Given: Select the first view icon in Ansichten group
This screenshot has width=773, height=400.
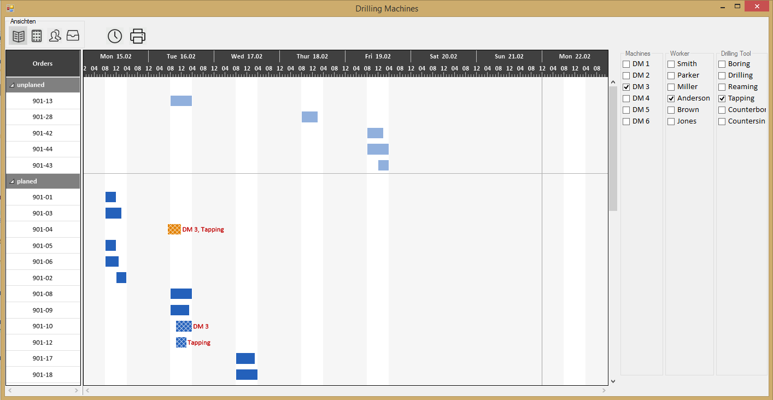Looking at the screenshot, I should tap(18, 36).
